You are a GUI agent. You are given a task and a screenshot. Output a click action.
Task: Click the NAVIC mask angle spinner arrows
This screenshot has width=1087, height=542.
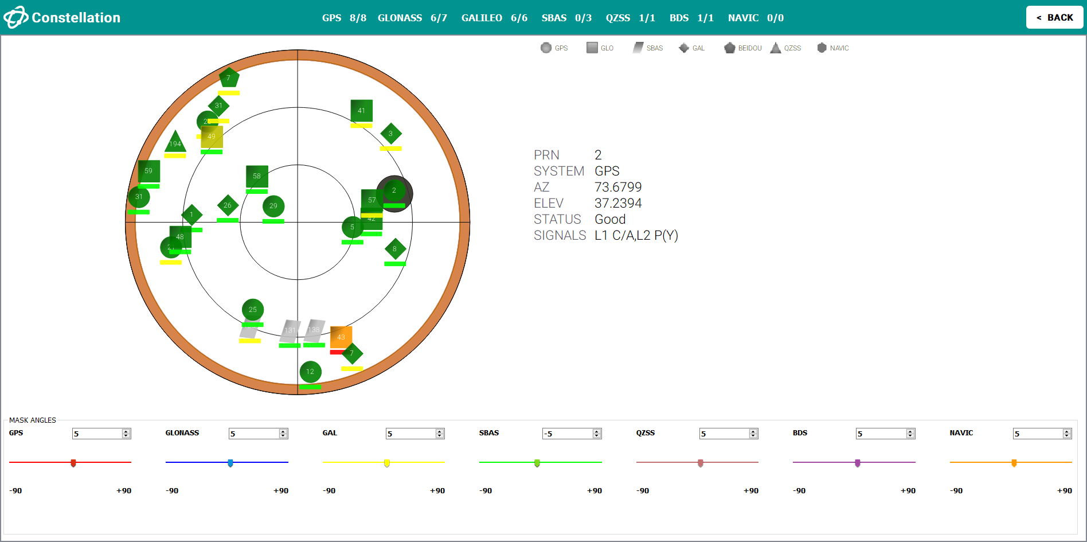1066,434
